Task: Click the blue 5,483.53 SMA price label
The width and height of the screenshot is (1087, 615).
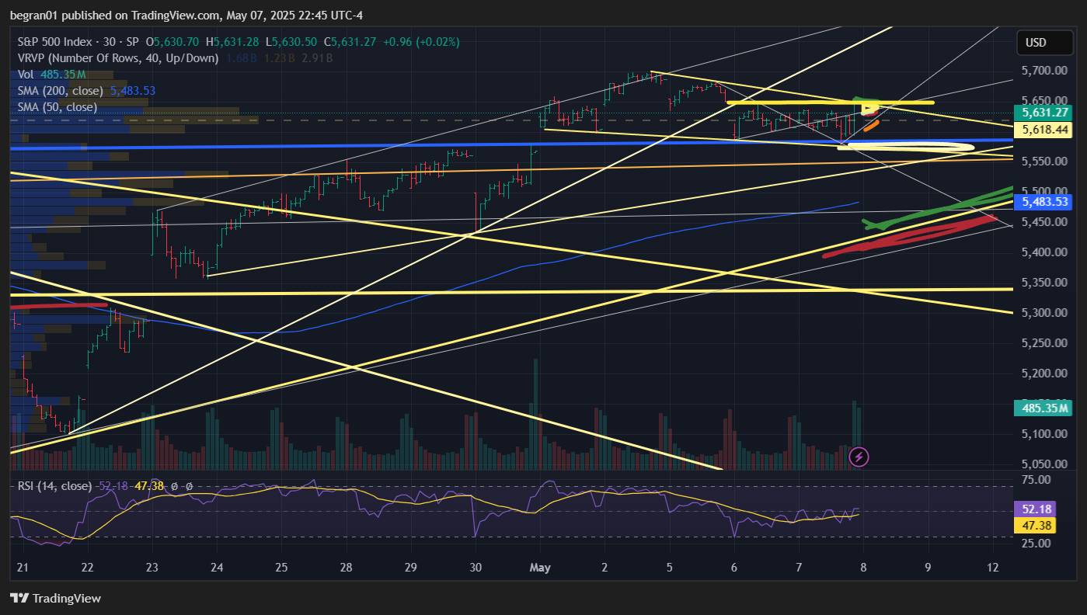Action: coord(1044,202)
